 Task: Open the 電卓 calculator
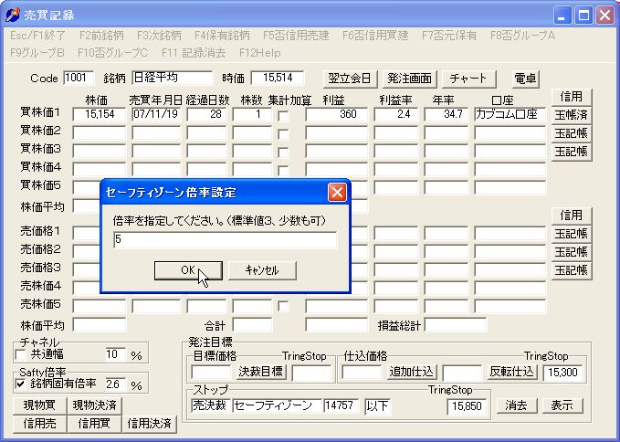pyautogui.click(x=525, y=79)
